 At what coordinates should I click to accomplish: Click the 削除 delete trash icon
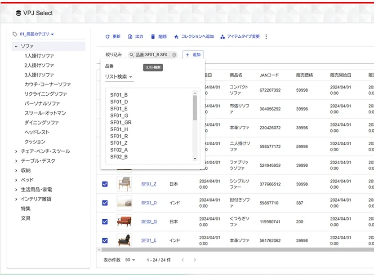coord(153,37)
